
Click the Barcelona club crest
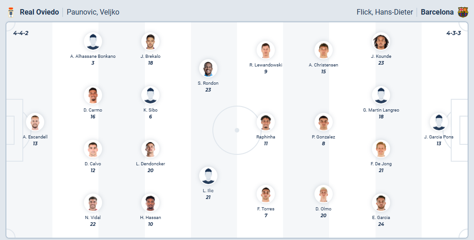(463, 12)
